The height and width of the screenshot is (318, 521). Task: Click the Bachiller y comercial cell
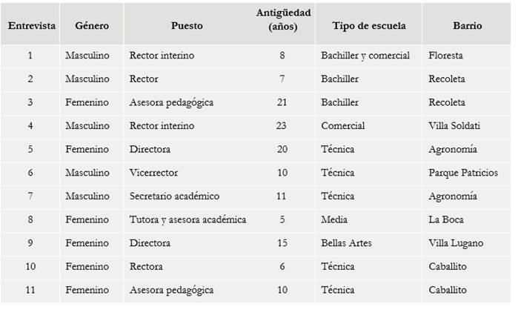pyautogui.click(x=365, y=56)
